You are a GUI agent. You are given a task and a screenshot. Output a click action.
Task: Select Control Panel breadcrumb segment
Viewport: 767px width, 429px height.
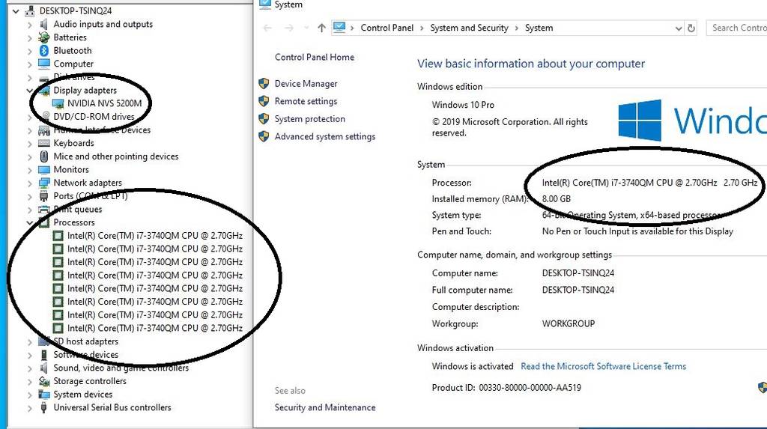tap(387, 28)
